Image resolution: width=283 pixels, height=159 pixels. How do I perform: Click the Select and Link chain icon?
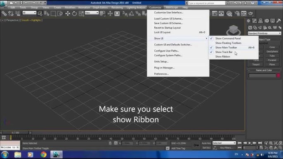pos(4,14)
